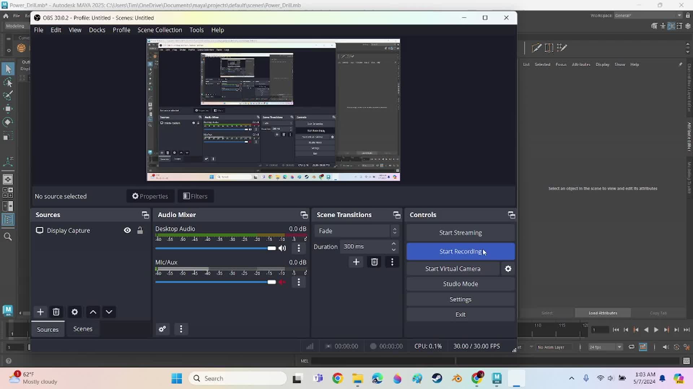Move source up with arrow icon
Screen dimensions: 693x389
(93, 312)
